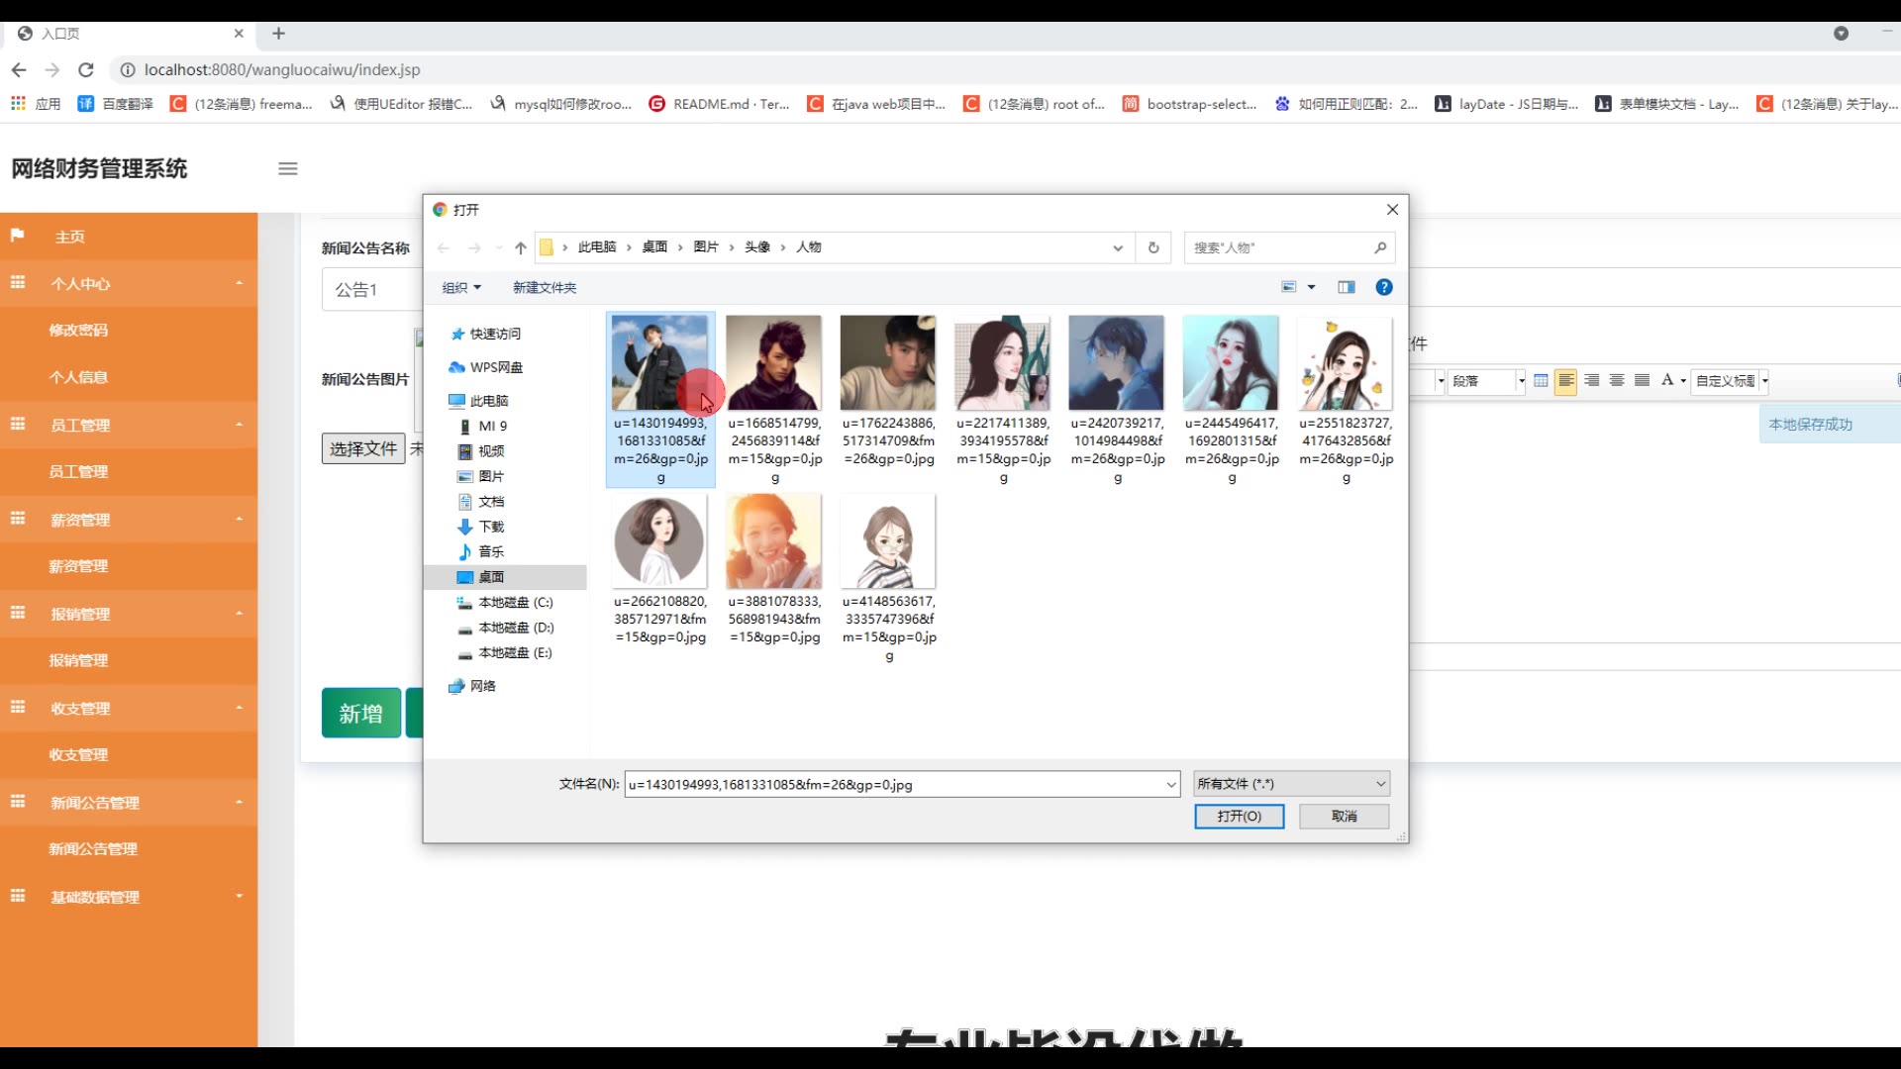Image resolution: width=1901 pixels, height=1069 pixels.
Task: Click the help question mark icon
Action: point(1384,287)
